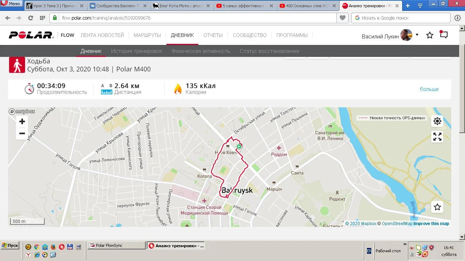
Task: Open ОТЧЕТЫ menu
Action: (213, 35)
